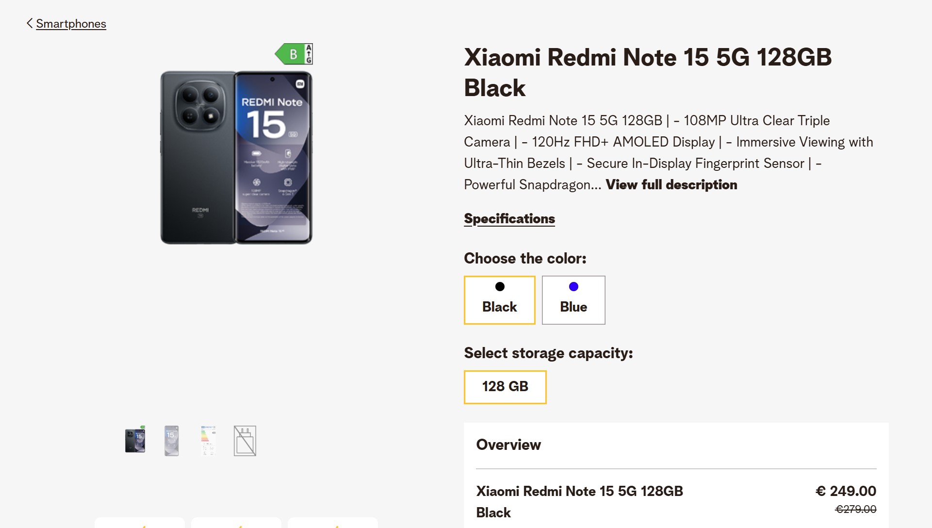Return to the Smartphones category breadcrumb
Screen dimensions: 932x528
[x=71, y=23]
